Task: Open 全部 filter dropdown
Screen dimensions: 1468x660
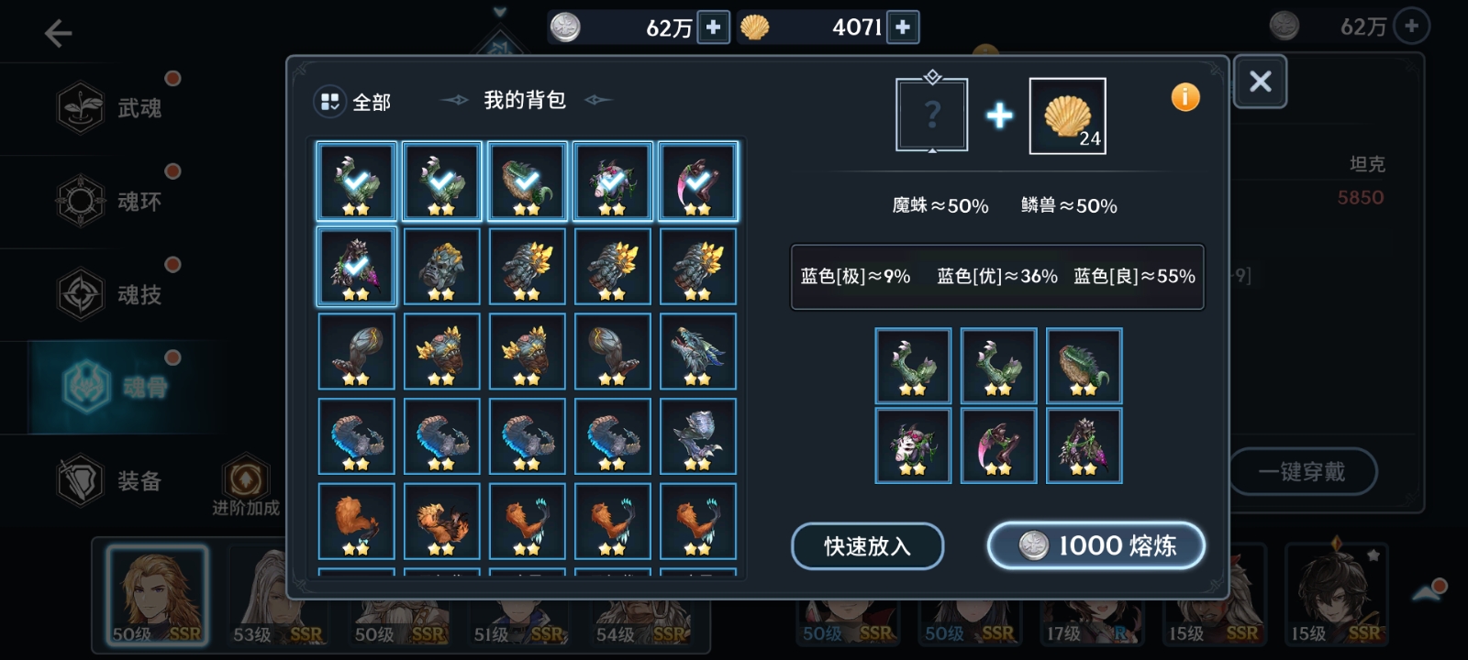Action: (353, 102)
